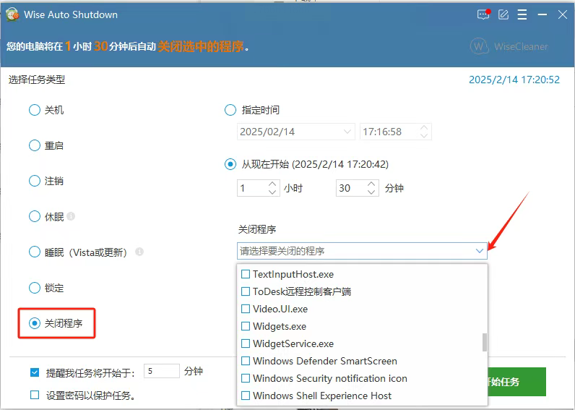Decrease the 分钟 minutes spinner
Viewport: 575px width, 410px height.
click(371, 192)
